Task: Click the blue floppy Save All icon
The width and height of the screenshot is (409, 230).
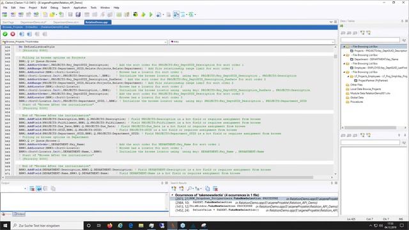Action: click(x=78, y=15)
